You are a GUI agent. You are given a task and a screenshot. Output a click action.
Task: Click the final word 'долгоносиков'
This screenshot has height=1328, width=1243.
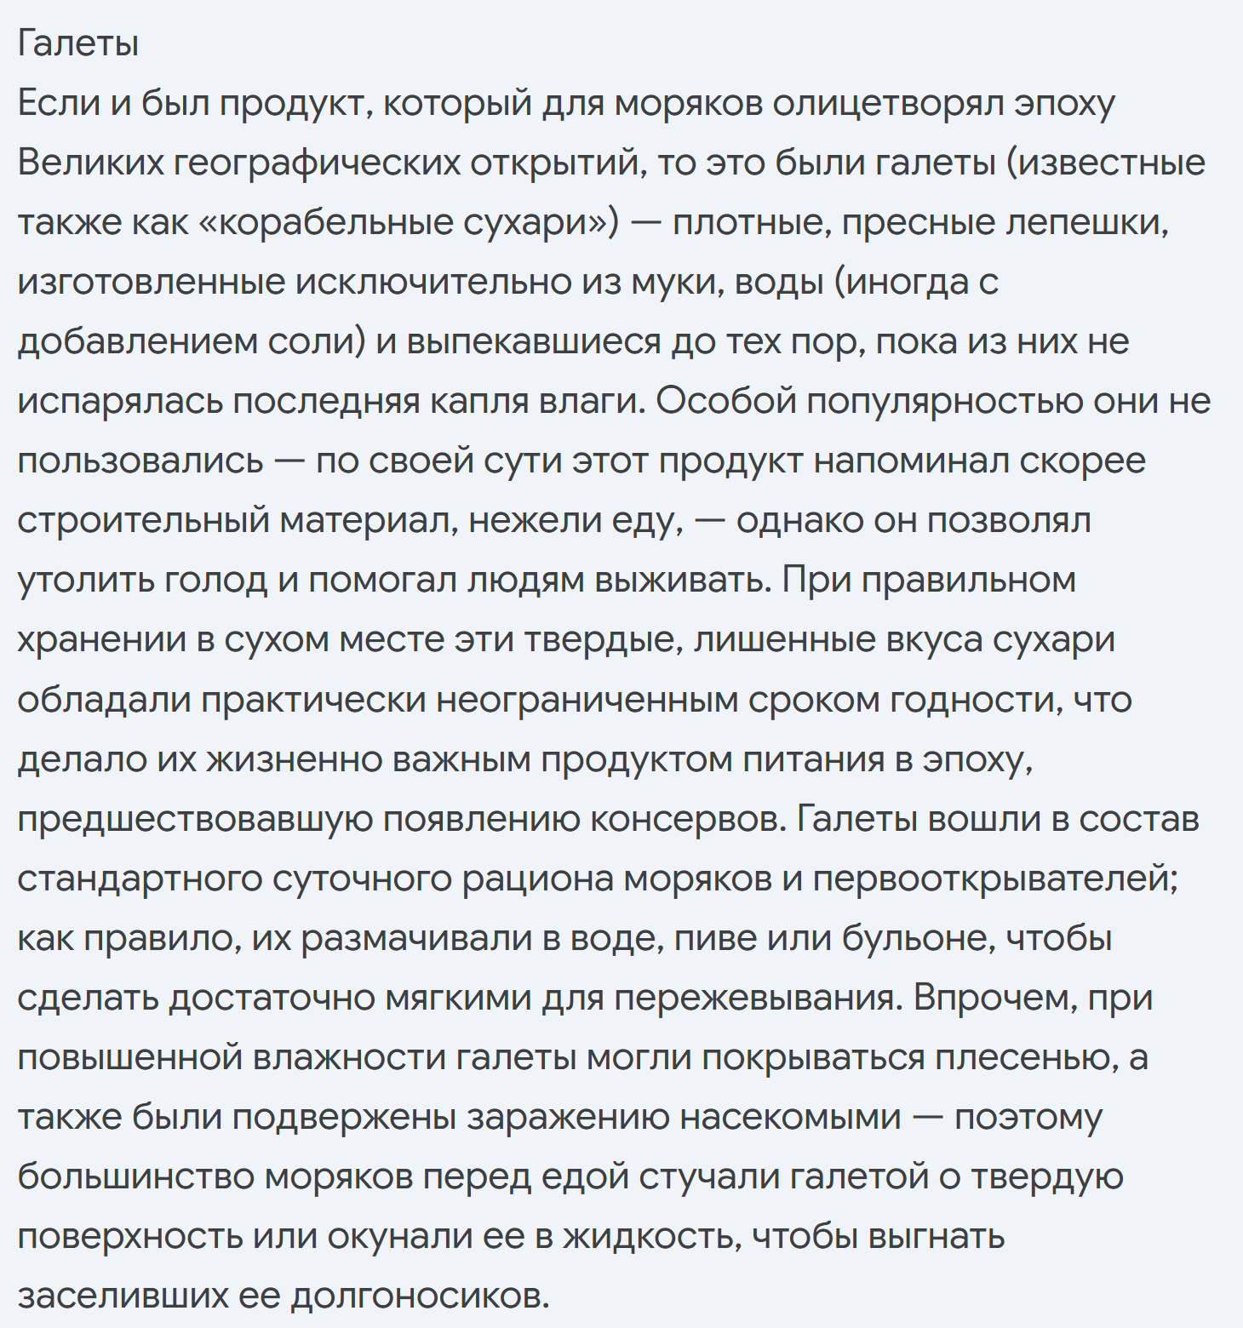click(419, 1296)
